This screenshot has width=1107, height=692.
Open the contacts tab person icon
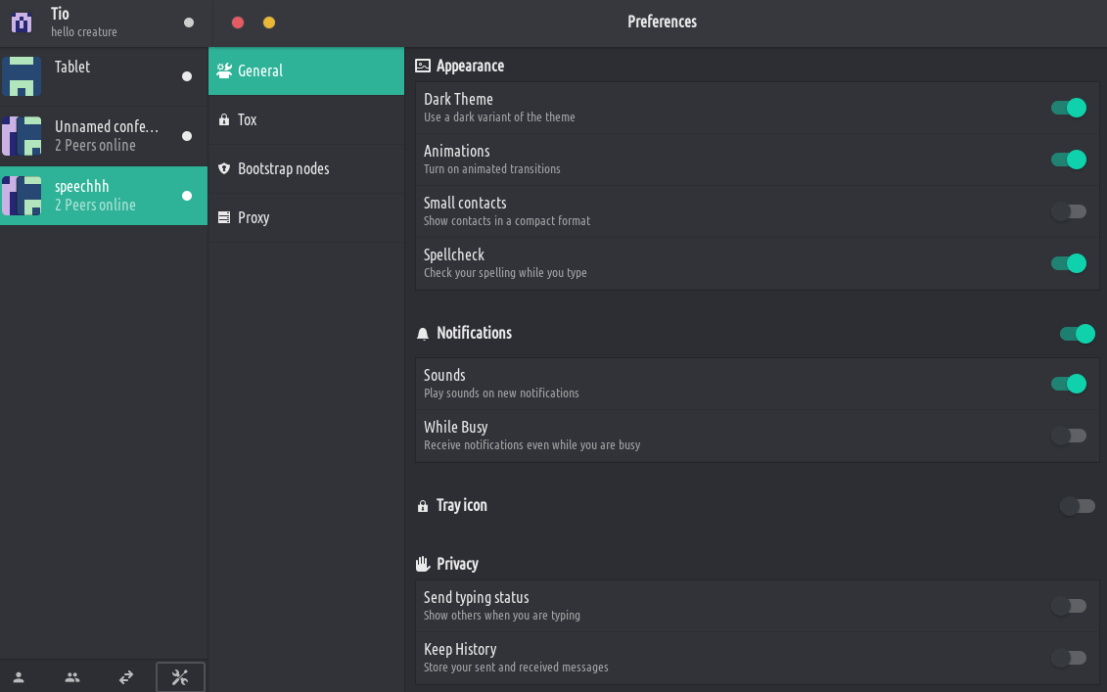point(19,676)
